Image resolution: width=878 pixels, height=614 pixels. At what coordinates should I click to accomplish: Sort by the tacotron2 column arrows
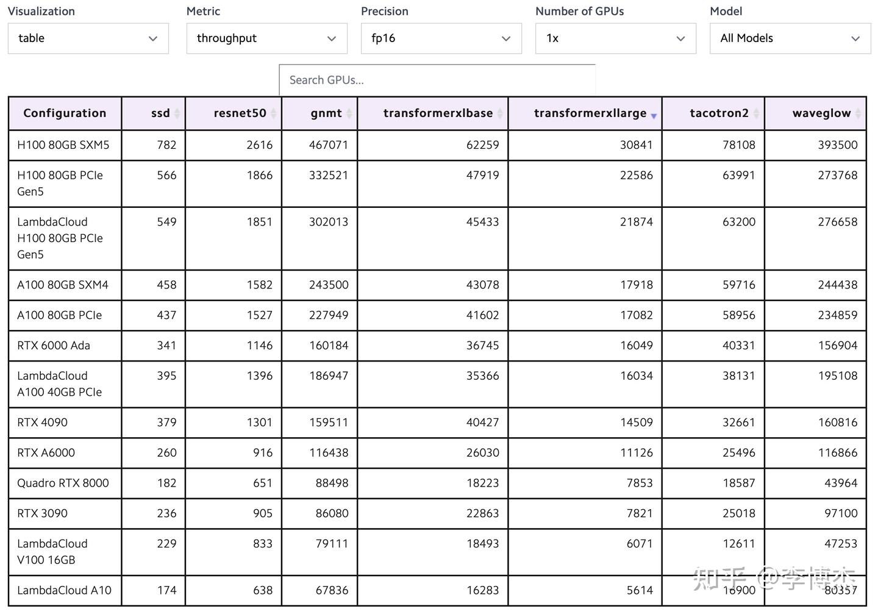click(756, 113)
